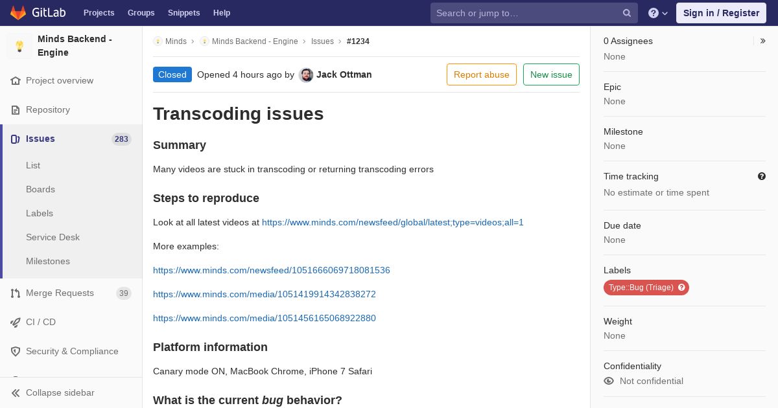Click the help icon on Type::Bug label
The height and width of the screenshot is (408, 778).
tap(681, 288)
